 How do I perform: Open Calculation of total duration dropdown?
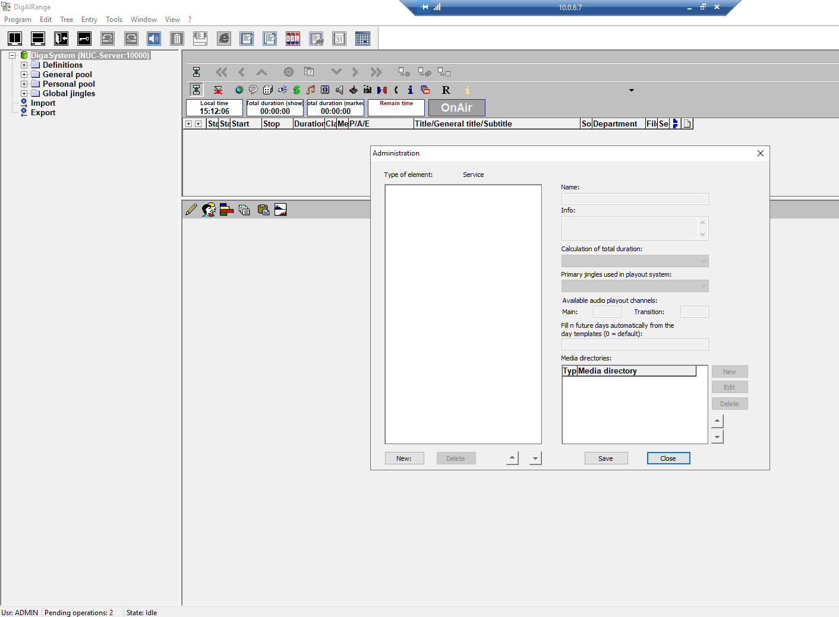635,261
